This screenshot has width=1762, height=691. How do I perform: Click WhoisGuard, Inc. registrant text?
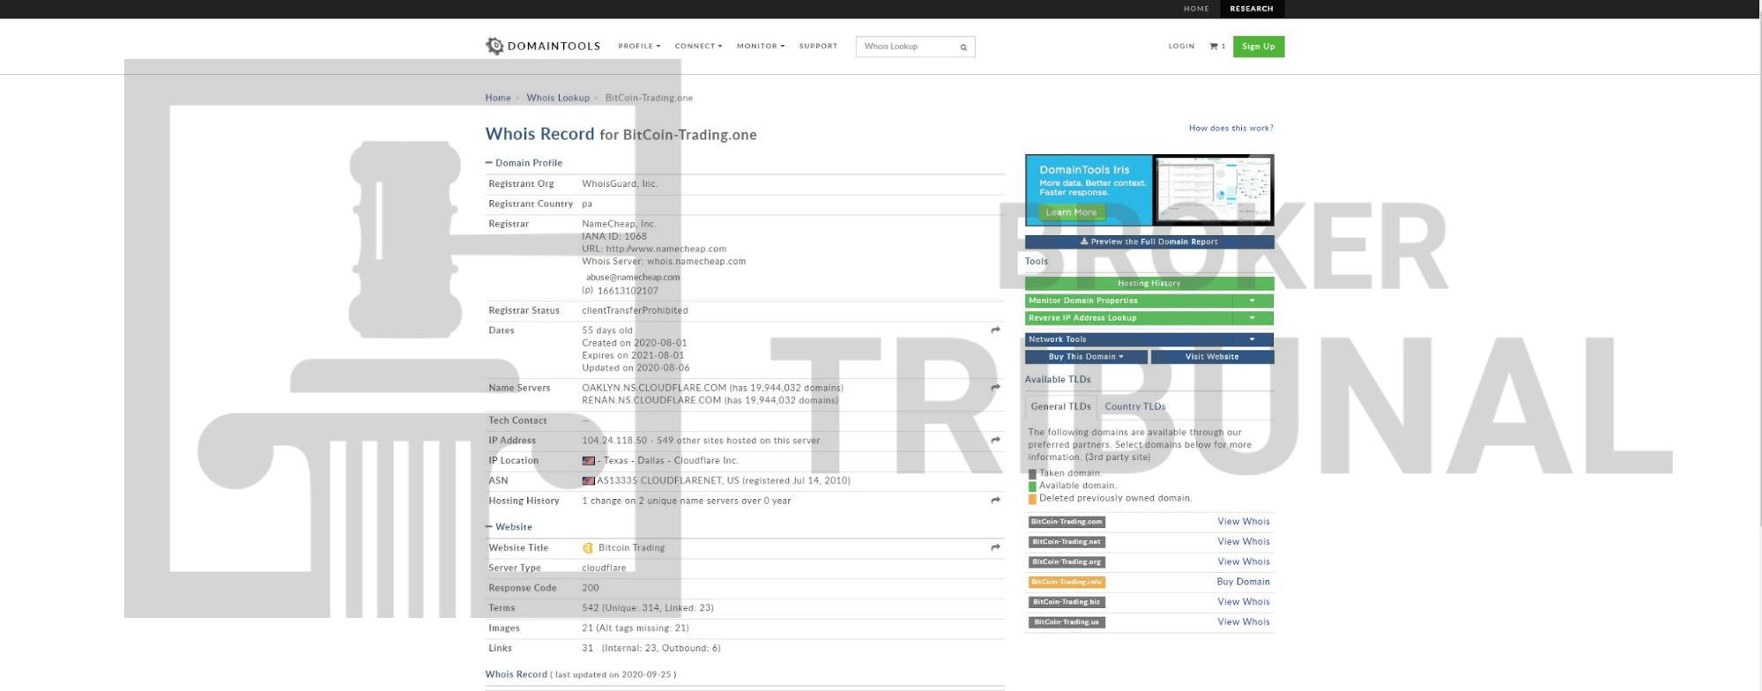coord(620,184)
